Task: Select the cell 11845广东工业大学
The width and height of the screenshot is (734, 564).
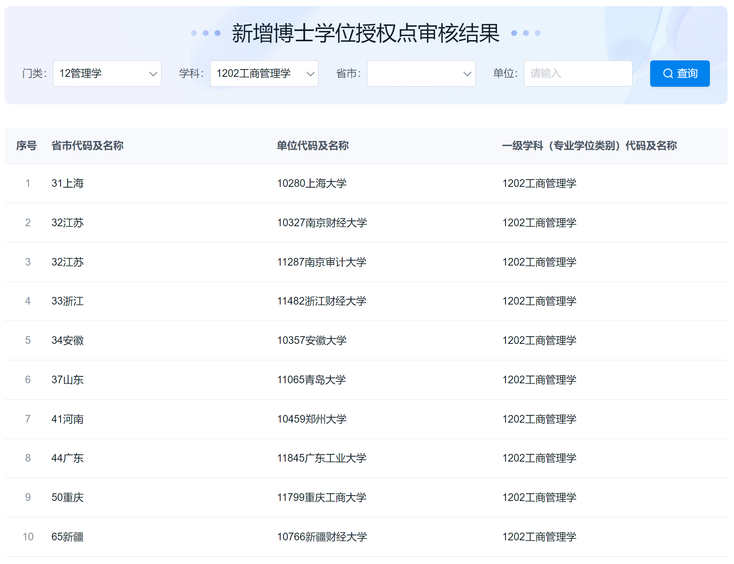Action: [x=321, y=458]
